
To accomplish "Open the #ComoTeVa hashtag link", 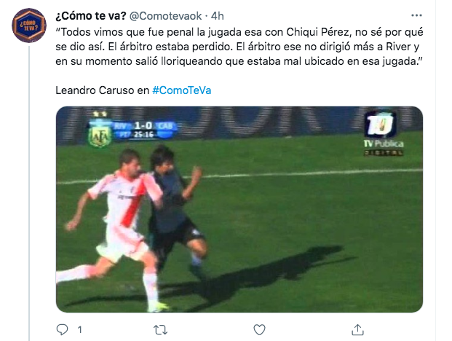I will tap(182, 90).
